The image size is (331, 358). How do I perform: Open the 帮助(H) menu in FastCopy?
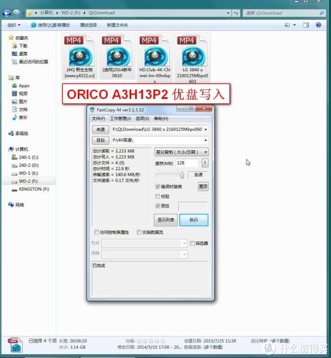coord(161,118)
